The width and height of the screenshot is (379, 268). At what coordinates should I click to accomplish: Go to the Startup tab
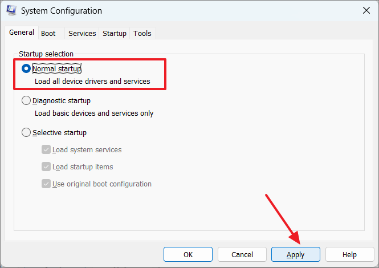[x=115, y=34]
